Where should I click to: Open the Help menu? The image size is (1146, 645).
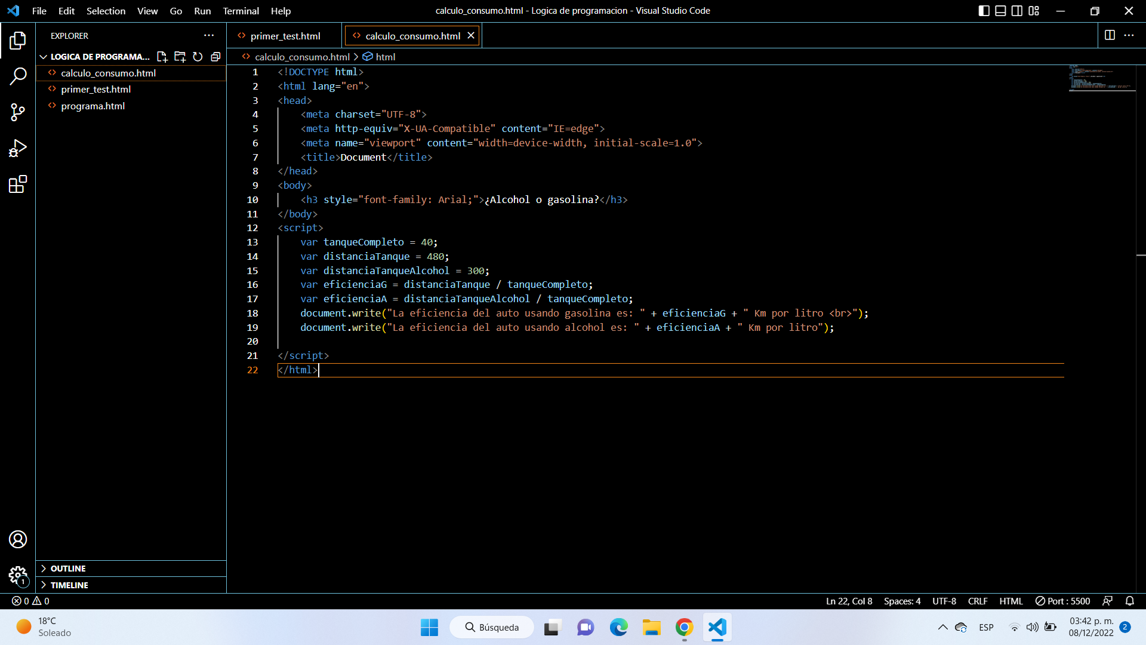click(x=281, y=11)
